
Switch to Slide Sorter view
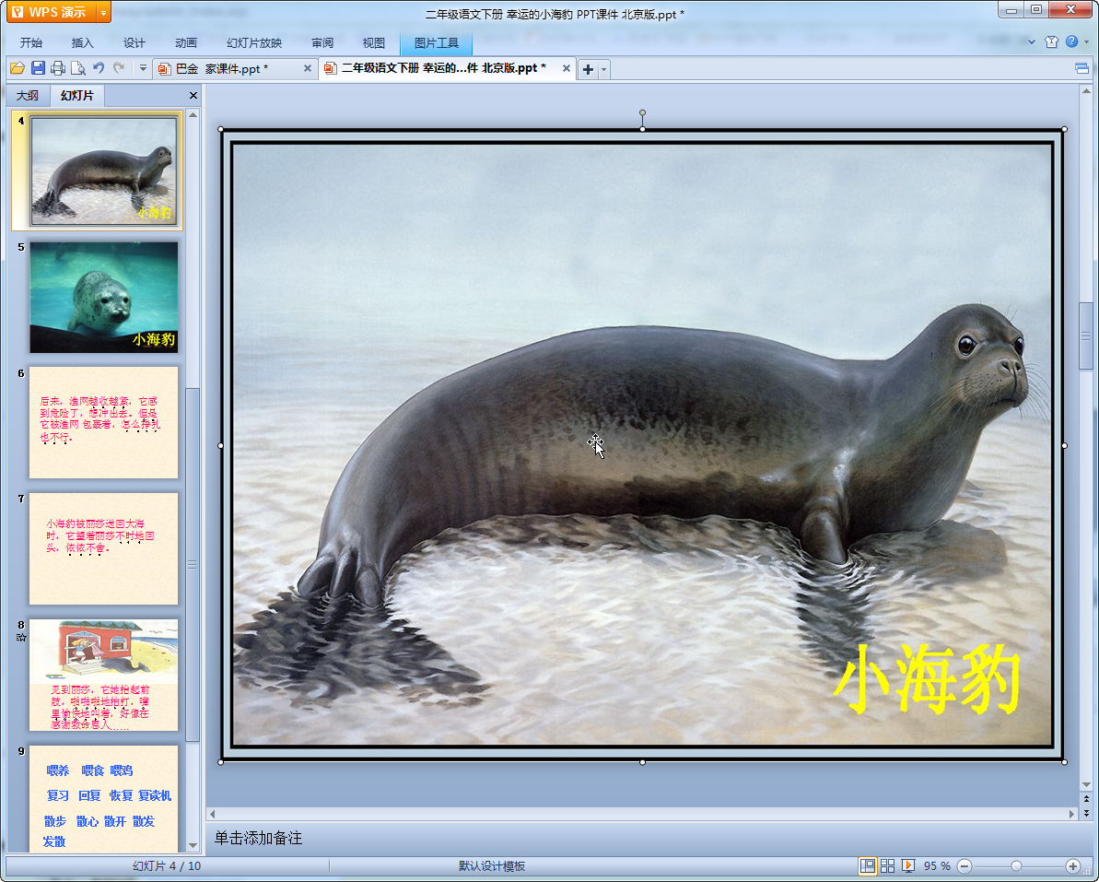pyautogui.click(x=887, y=865)
